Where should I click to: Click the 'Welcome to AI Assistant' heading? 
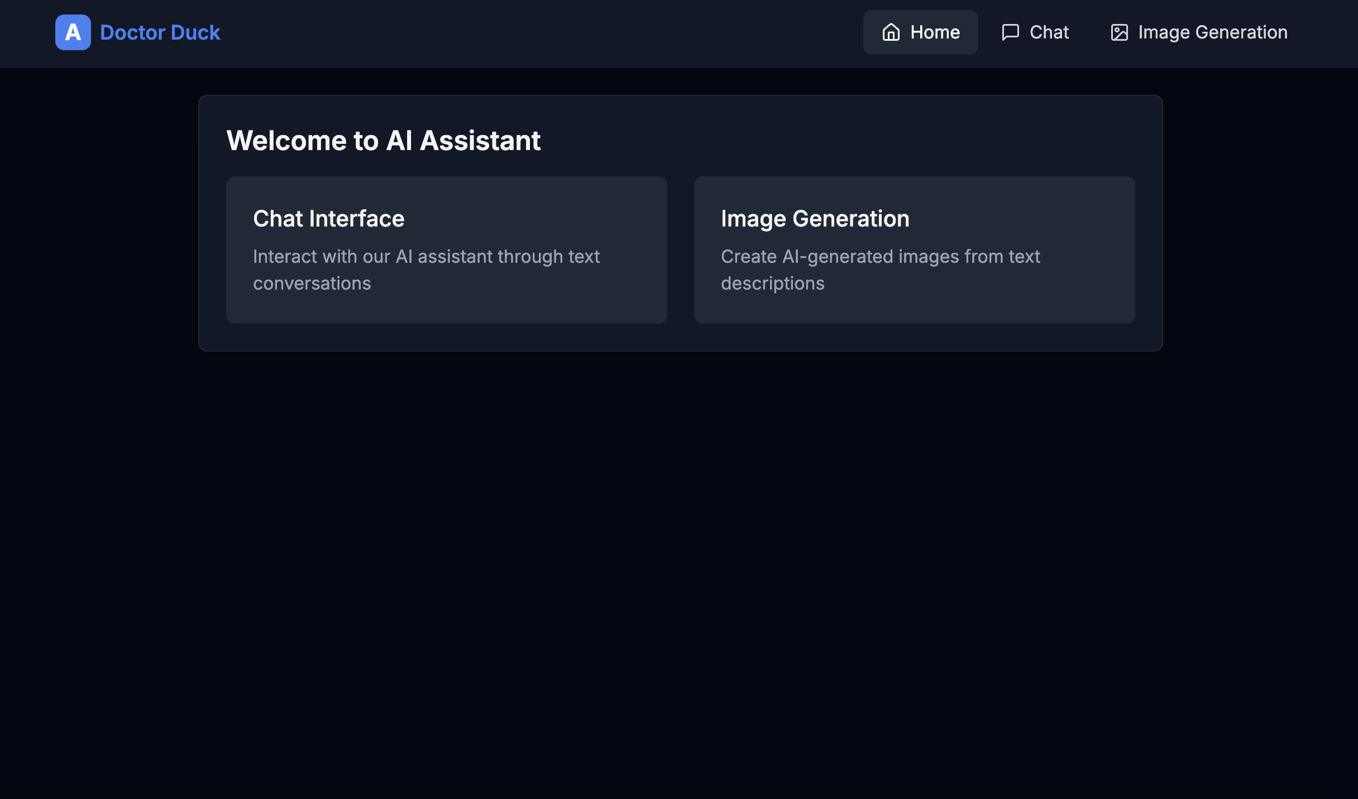pyautogui.click(x=383, y=141)
